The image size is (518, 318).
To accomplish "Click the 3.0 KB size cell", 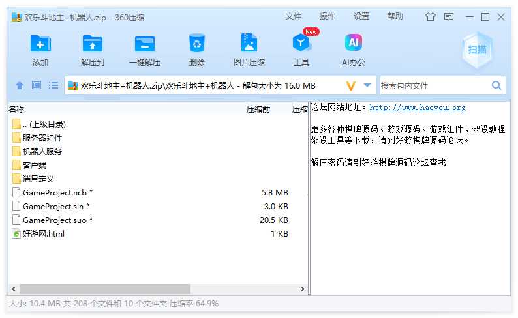I will pos(276,206).
